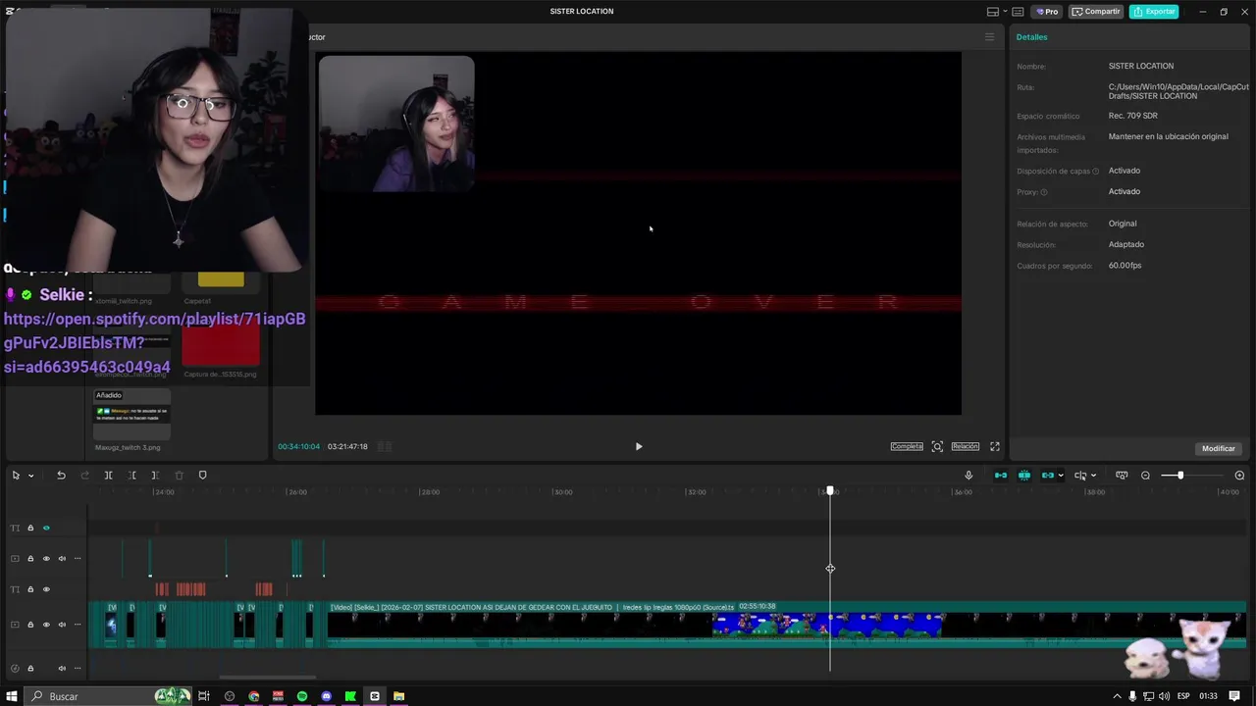Open the pointer tool mode dropdown

tap(31, 476)
